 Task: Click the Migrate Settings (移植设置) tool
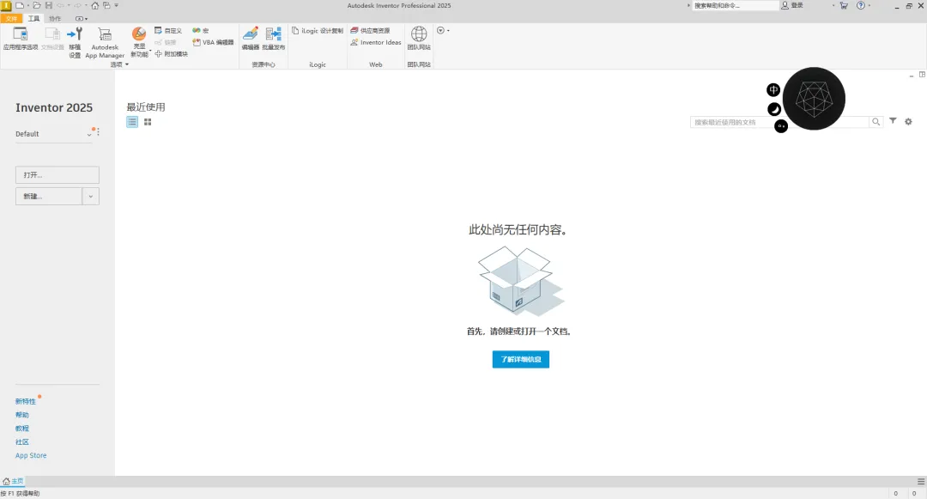click(75, 43)
